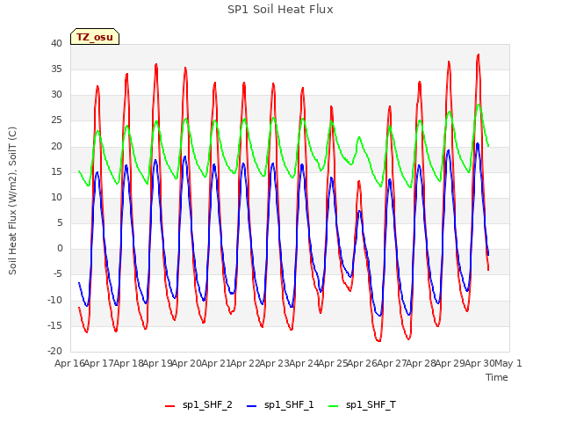This screenshot has width=562, height=422.
Task: Click the Time x-axis label
Action: 497,377
